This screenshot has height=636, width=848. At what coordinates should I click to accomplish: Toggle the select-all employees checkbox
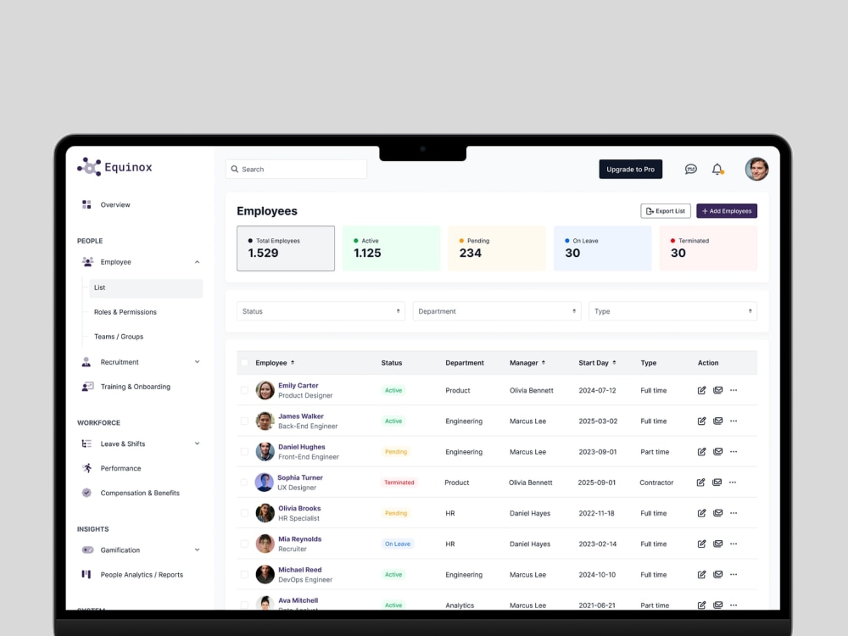(x=244, y=363)
